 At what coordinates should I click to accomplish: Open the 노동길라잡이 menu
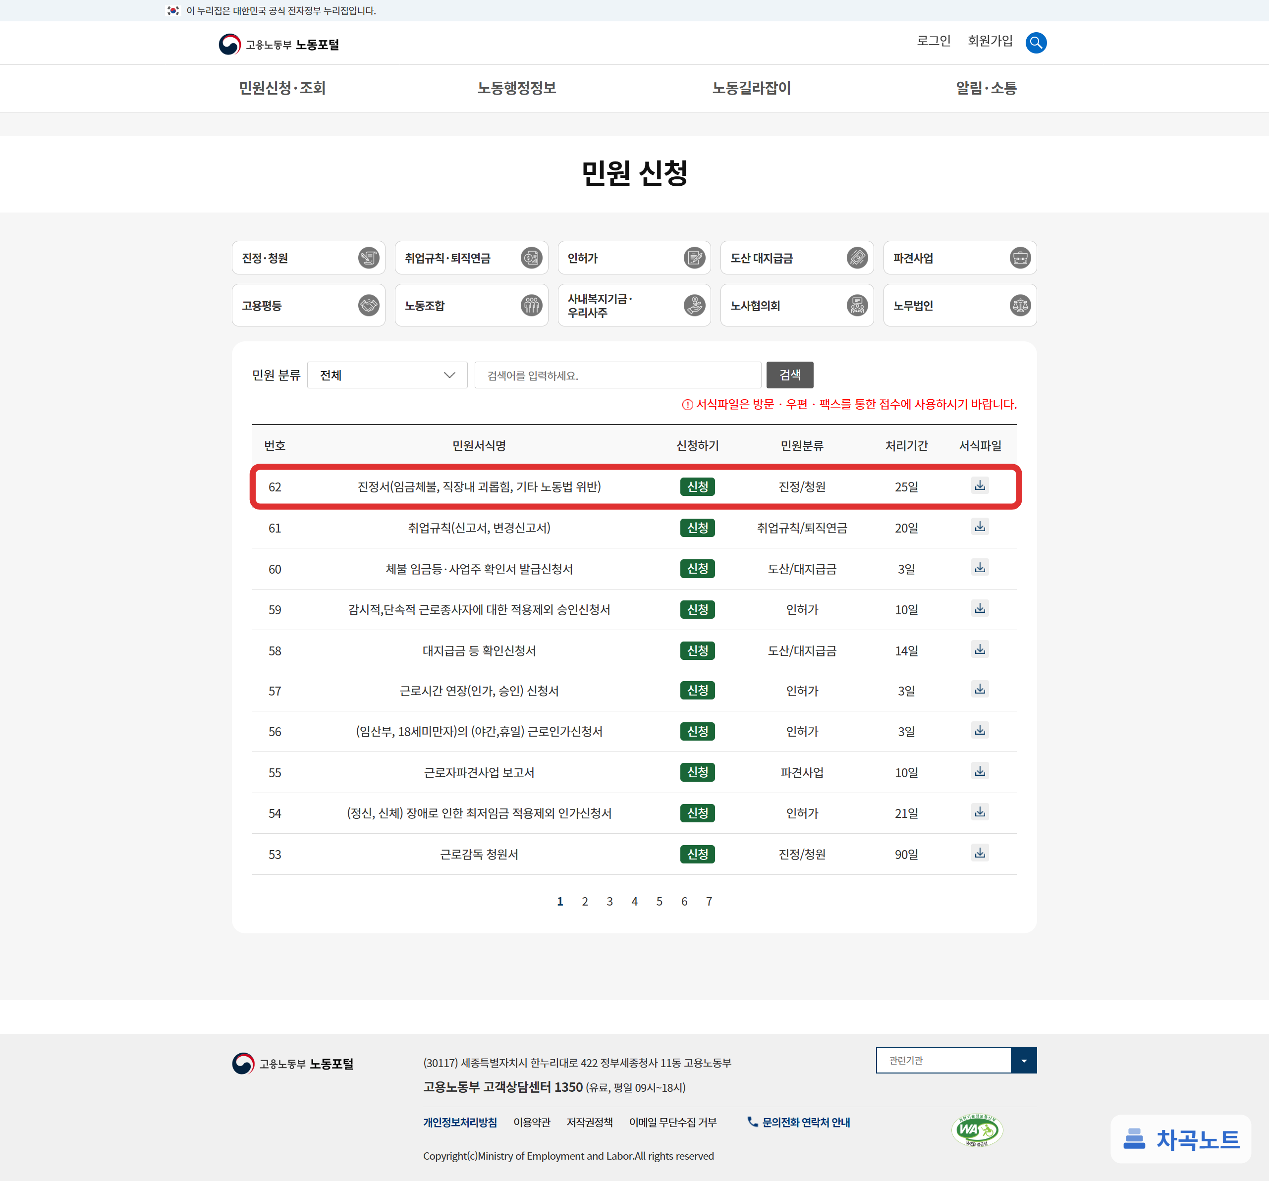coord(751,88)
